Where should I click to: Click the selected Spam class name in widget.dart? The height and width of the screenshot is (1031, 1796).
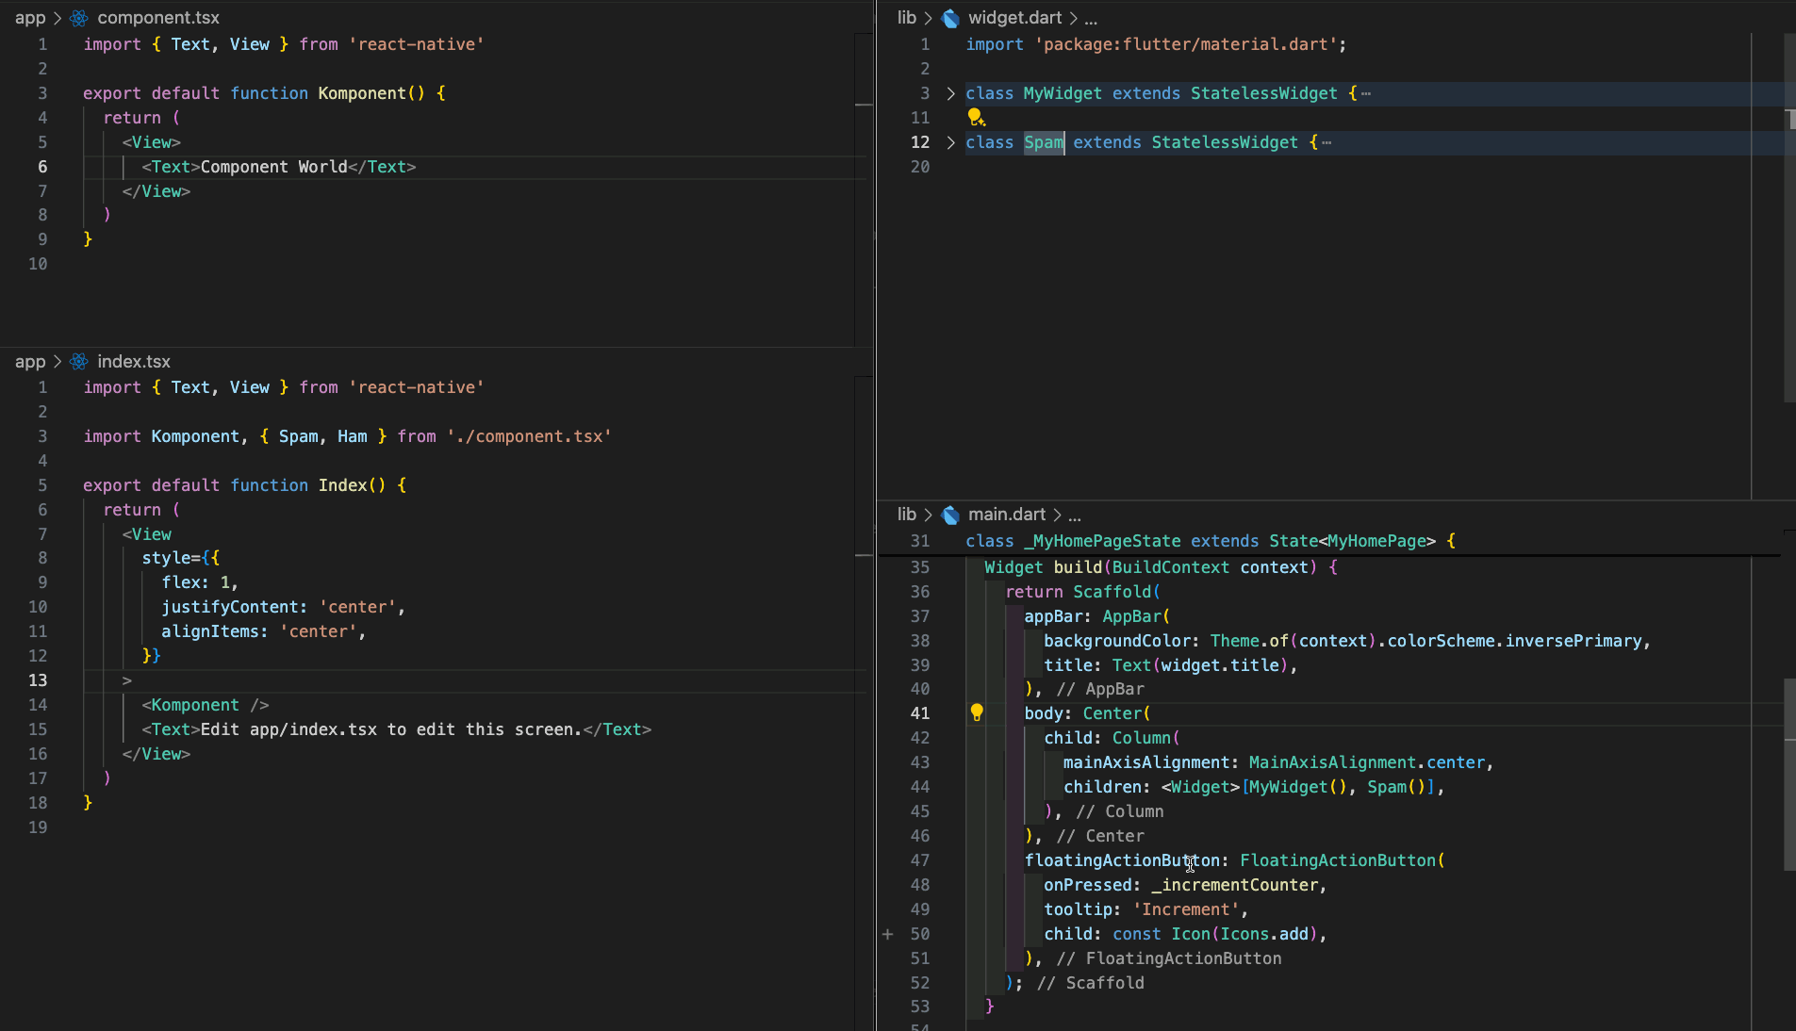click(x=1044, y=142)
